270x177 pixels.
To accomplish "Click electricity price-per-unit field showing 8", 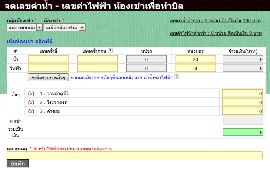I will click(x=196, y=68).
